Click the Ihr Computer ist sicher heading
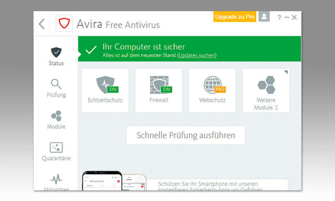335x201 pixels. [144, 47]
